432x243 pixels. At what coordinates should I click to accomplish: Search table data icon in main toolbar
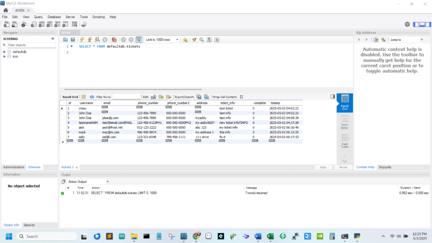click(x=75, y=25)
